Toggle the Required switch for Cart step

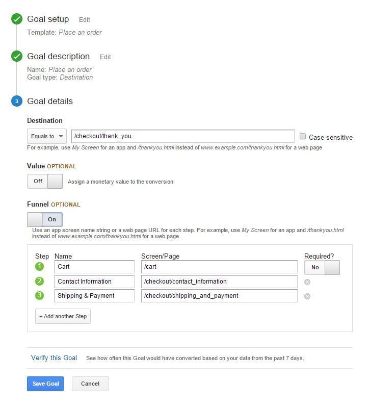pyautogui.click(x=322, y=267)
